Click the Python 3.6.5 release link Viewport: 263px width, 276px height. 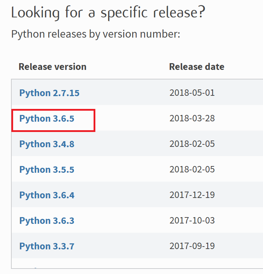pos(47,118)
